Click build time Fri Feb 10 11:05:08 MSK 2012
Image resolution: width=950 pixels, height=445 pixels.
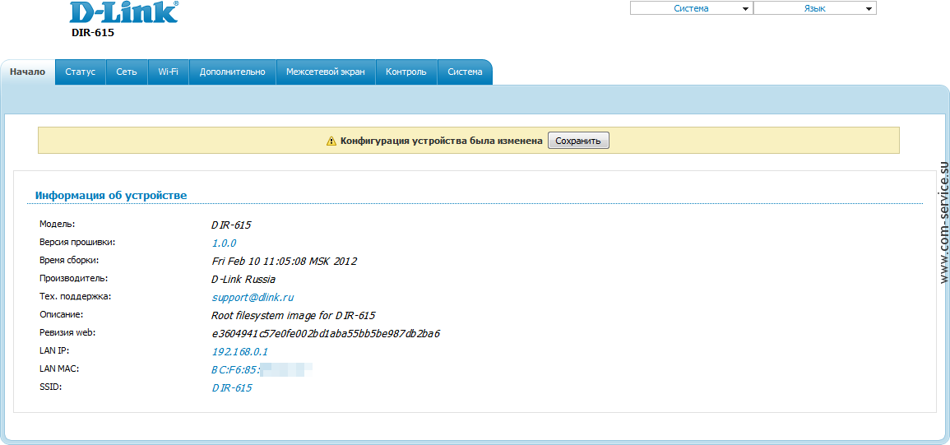tap(284, 262)
